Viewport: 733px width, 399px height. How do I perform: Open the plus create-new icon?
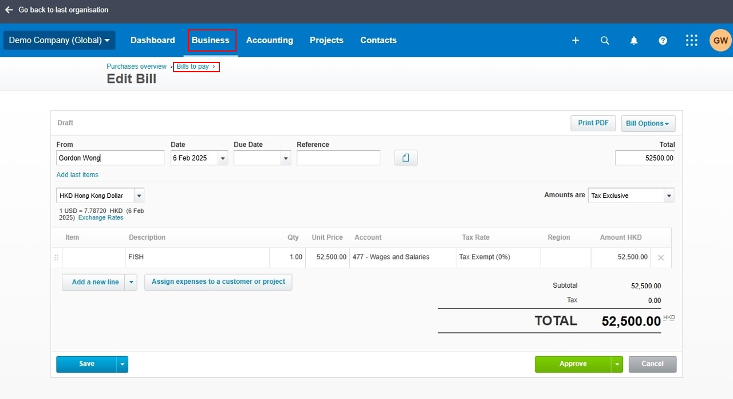576,40
